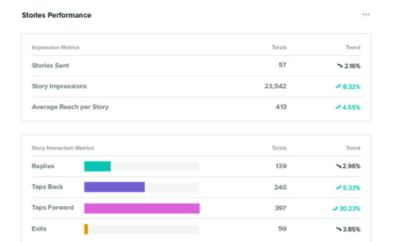Click the Stories Sent total 57
Image resolution: width=394 pixels, height=242 pixels.
coord(283,65)
